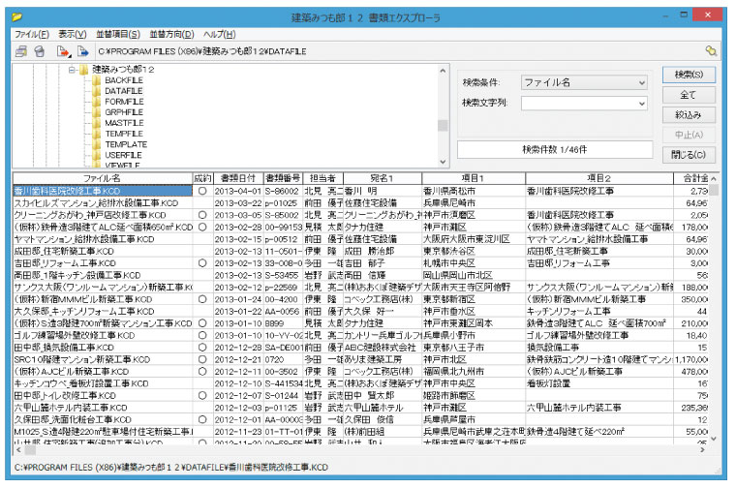Open the 表示(V) menu
This screenshot has width=736, height=488.
[x=73, y=34]
